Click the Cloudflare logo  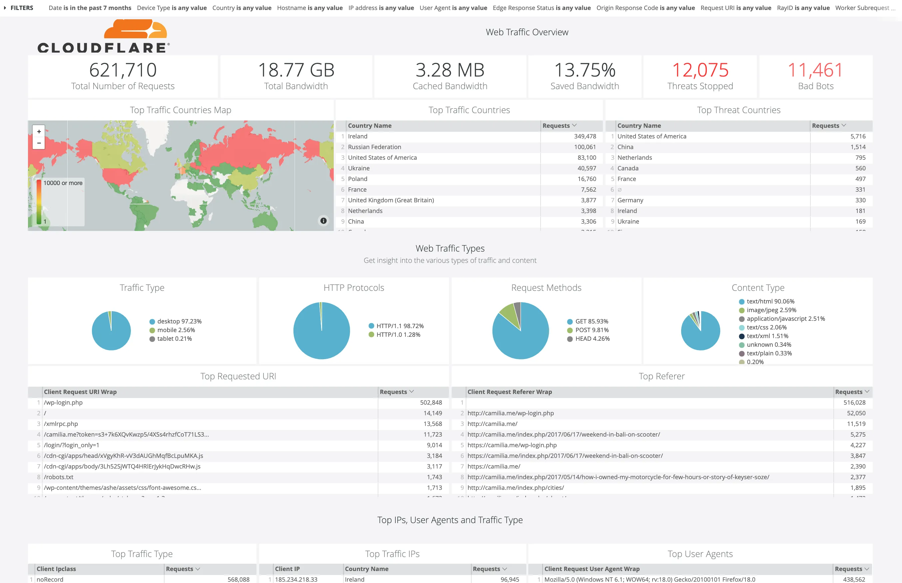102,37
